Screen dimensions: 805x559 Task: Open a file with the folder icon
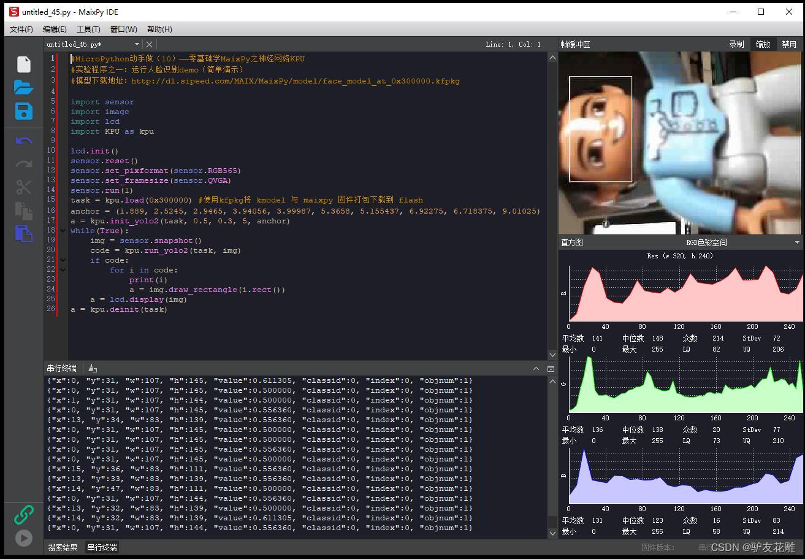[23, 88]
